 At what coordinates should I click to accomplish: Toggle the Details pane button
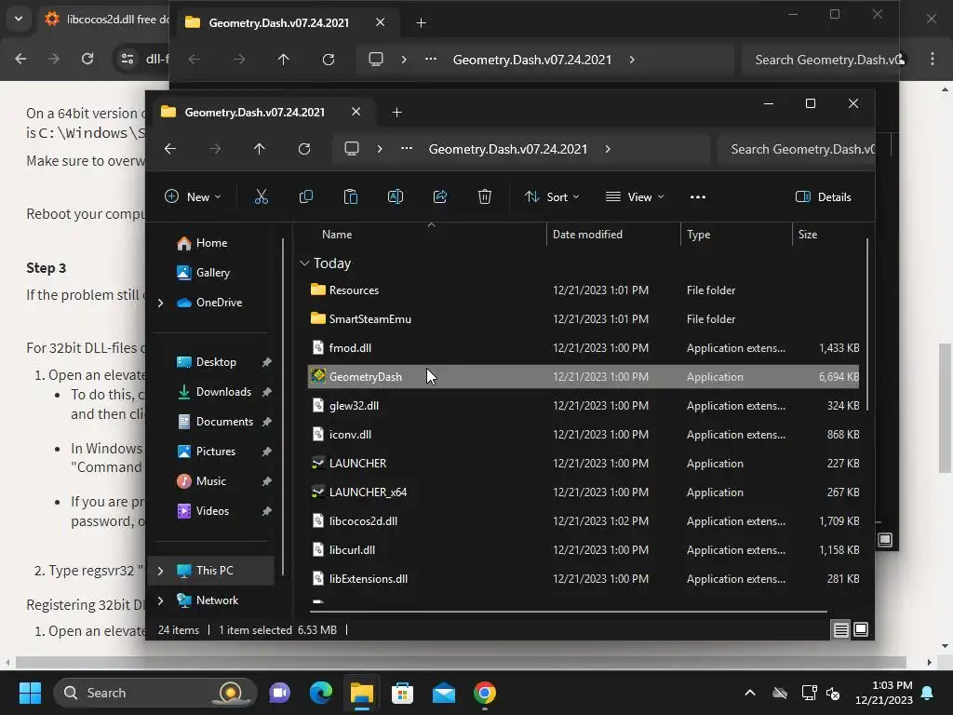point(824,197)
